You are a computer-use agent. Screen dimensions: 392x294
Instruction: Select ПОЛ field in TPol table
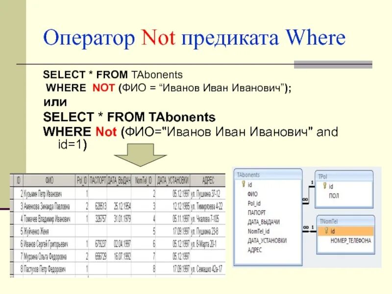coord(334,196)
